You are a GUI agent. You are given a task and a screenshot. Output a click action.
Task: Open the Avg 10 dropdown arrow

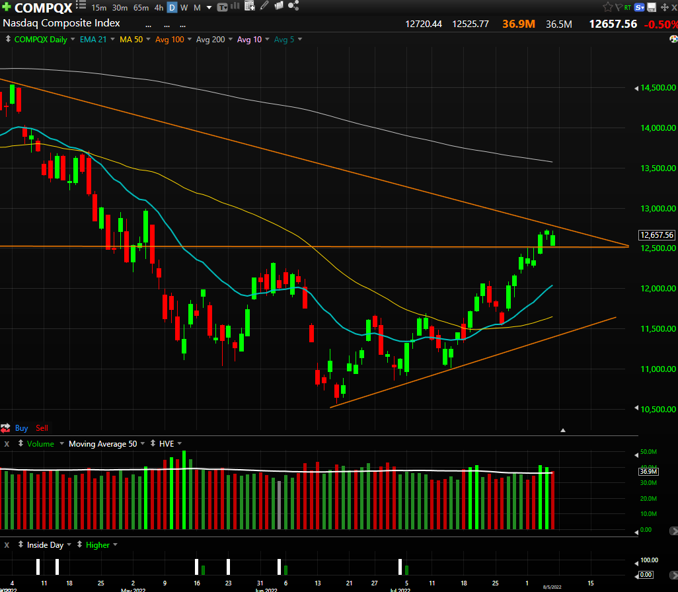click(x=267, y=39)
